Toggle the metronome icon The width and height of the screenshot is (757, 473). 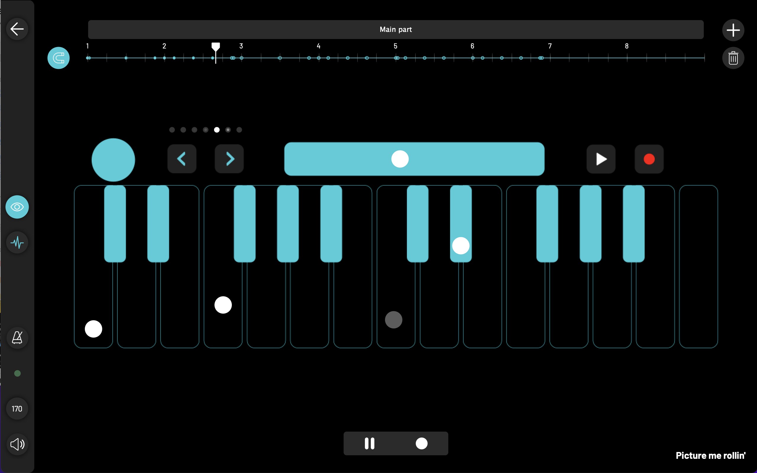17,338
